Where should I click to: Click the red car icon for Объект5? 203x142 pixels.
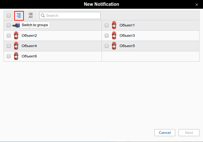pyautogui.click(x=114, y=46)
